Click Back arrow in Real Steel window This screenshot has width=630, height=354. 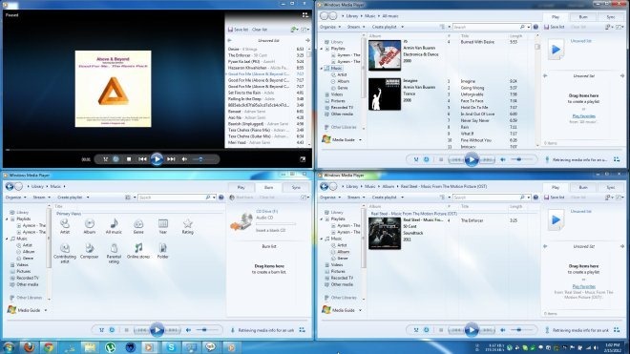point(325,186)
